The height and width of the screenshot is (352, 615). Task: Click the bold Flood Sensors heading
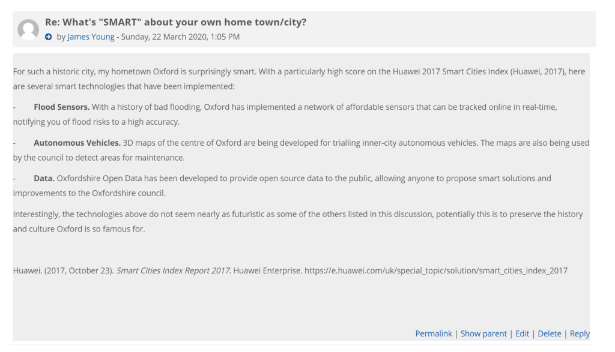click(62, 107)
